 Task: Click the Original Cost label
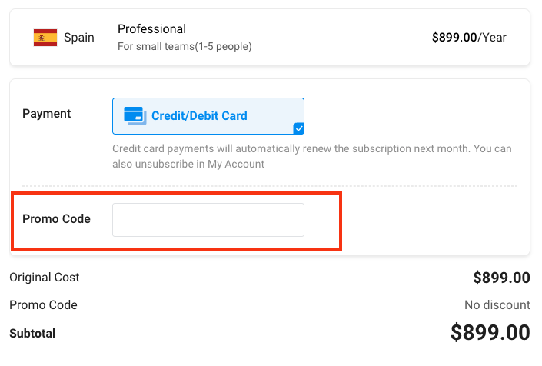click(x=45, y=277)
